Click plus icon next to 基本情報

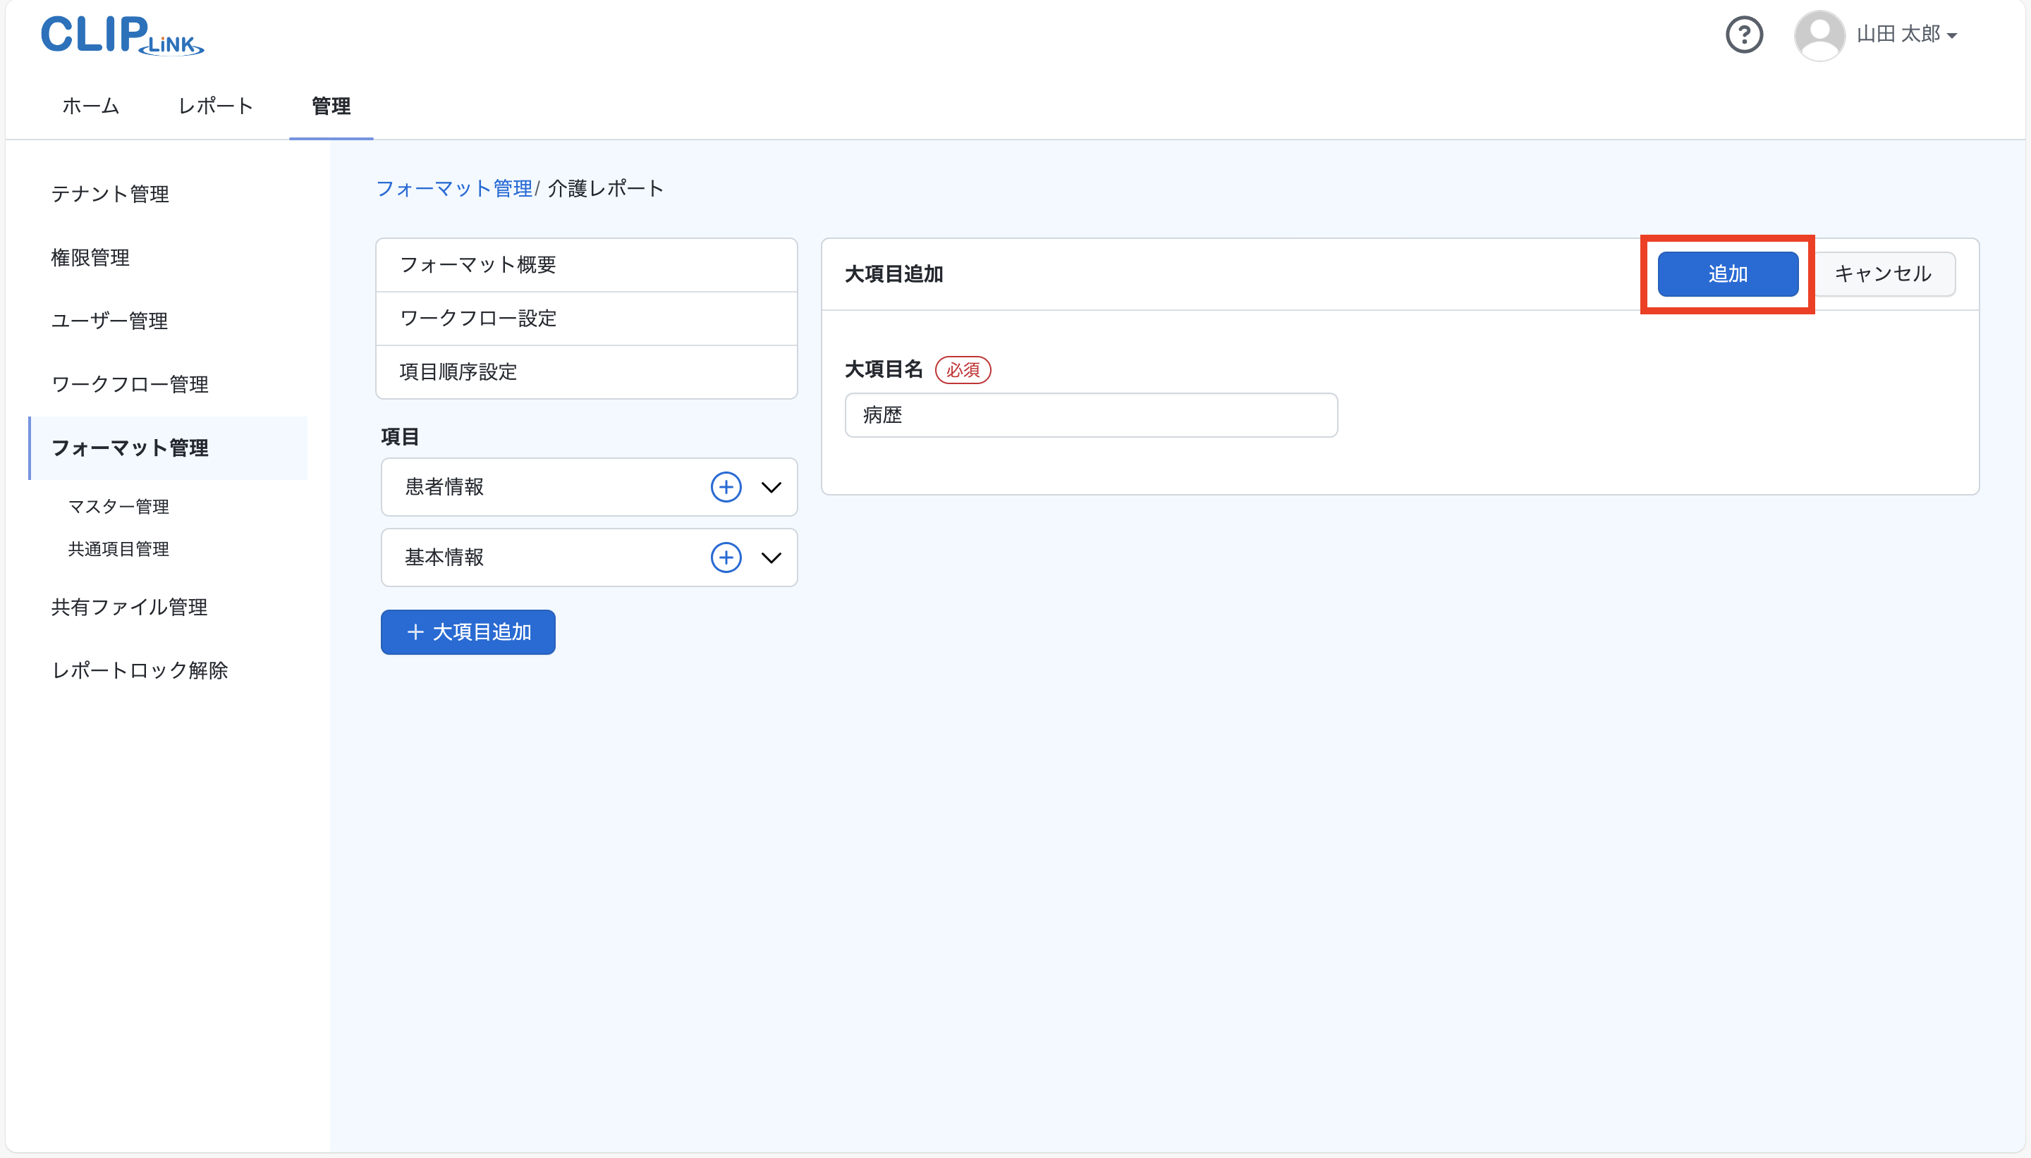point(726,558)
